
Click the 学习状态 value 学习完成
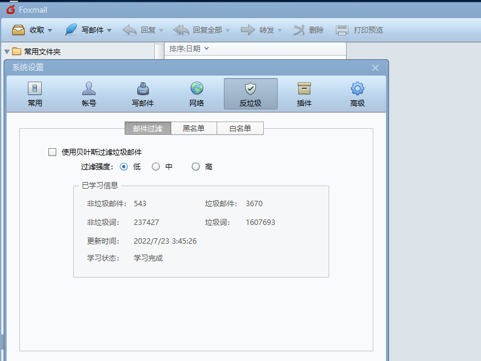(x=148, y=258)
